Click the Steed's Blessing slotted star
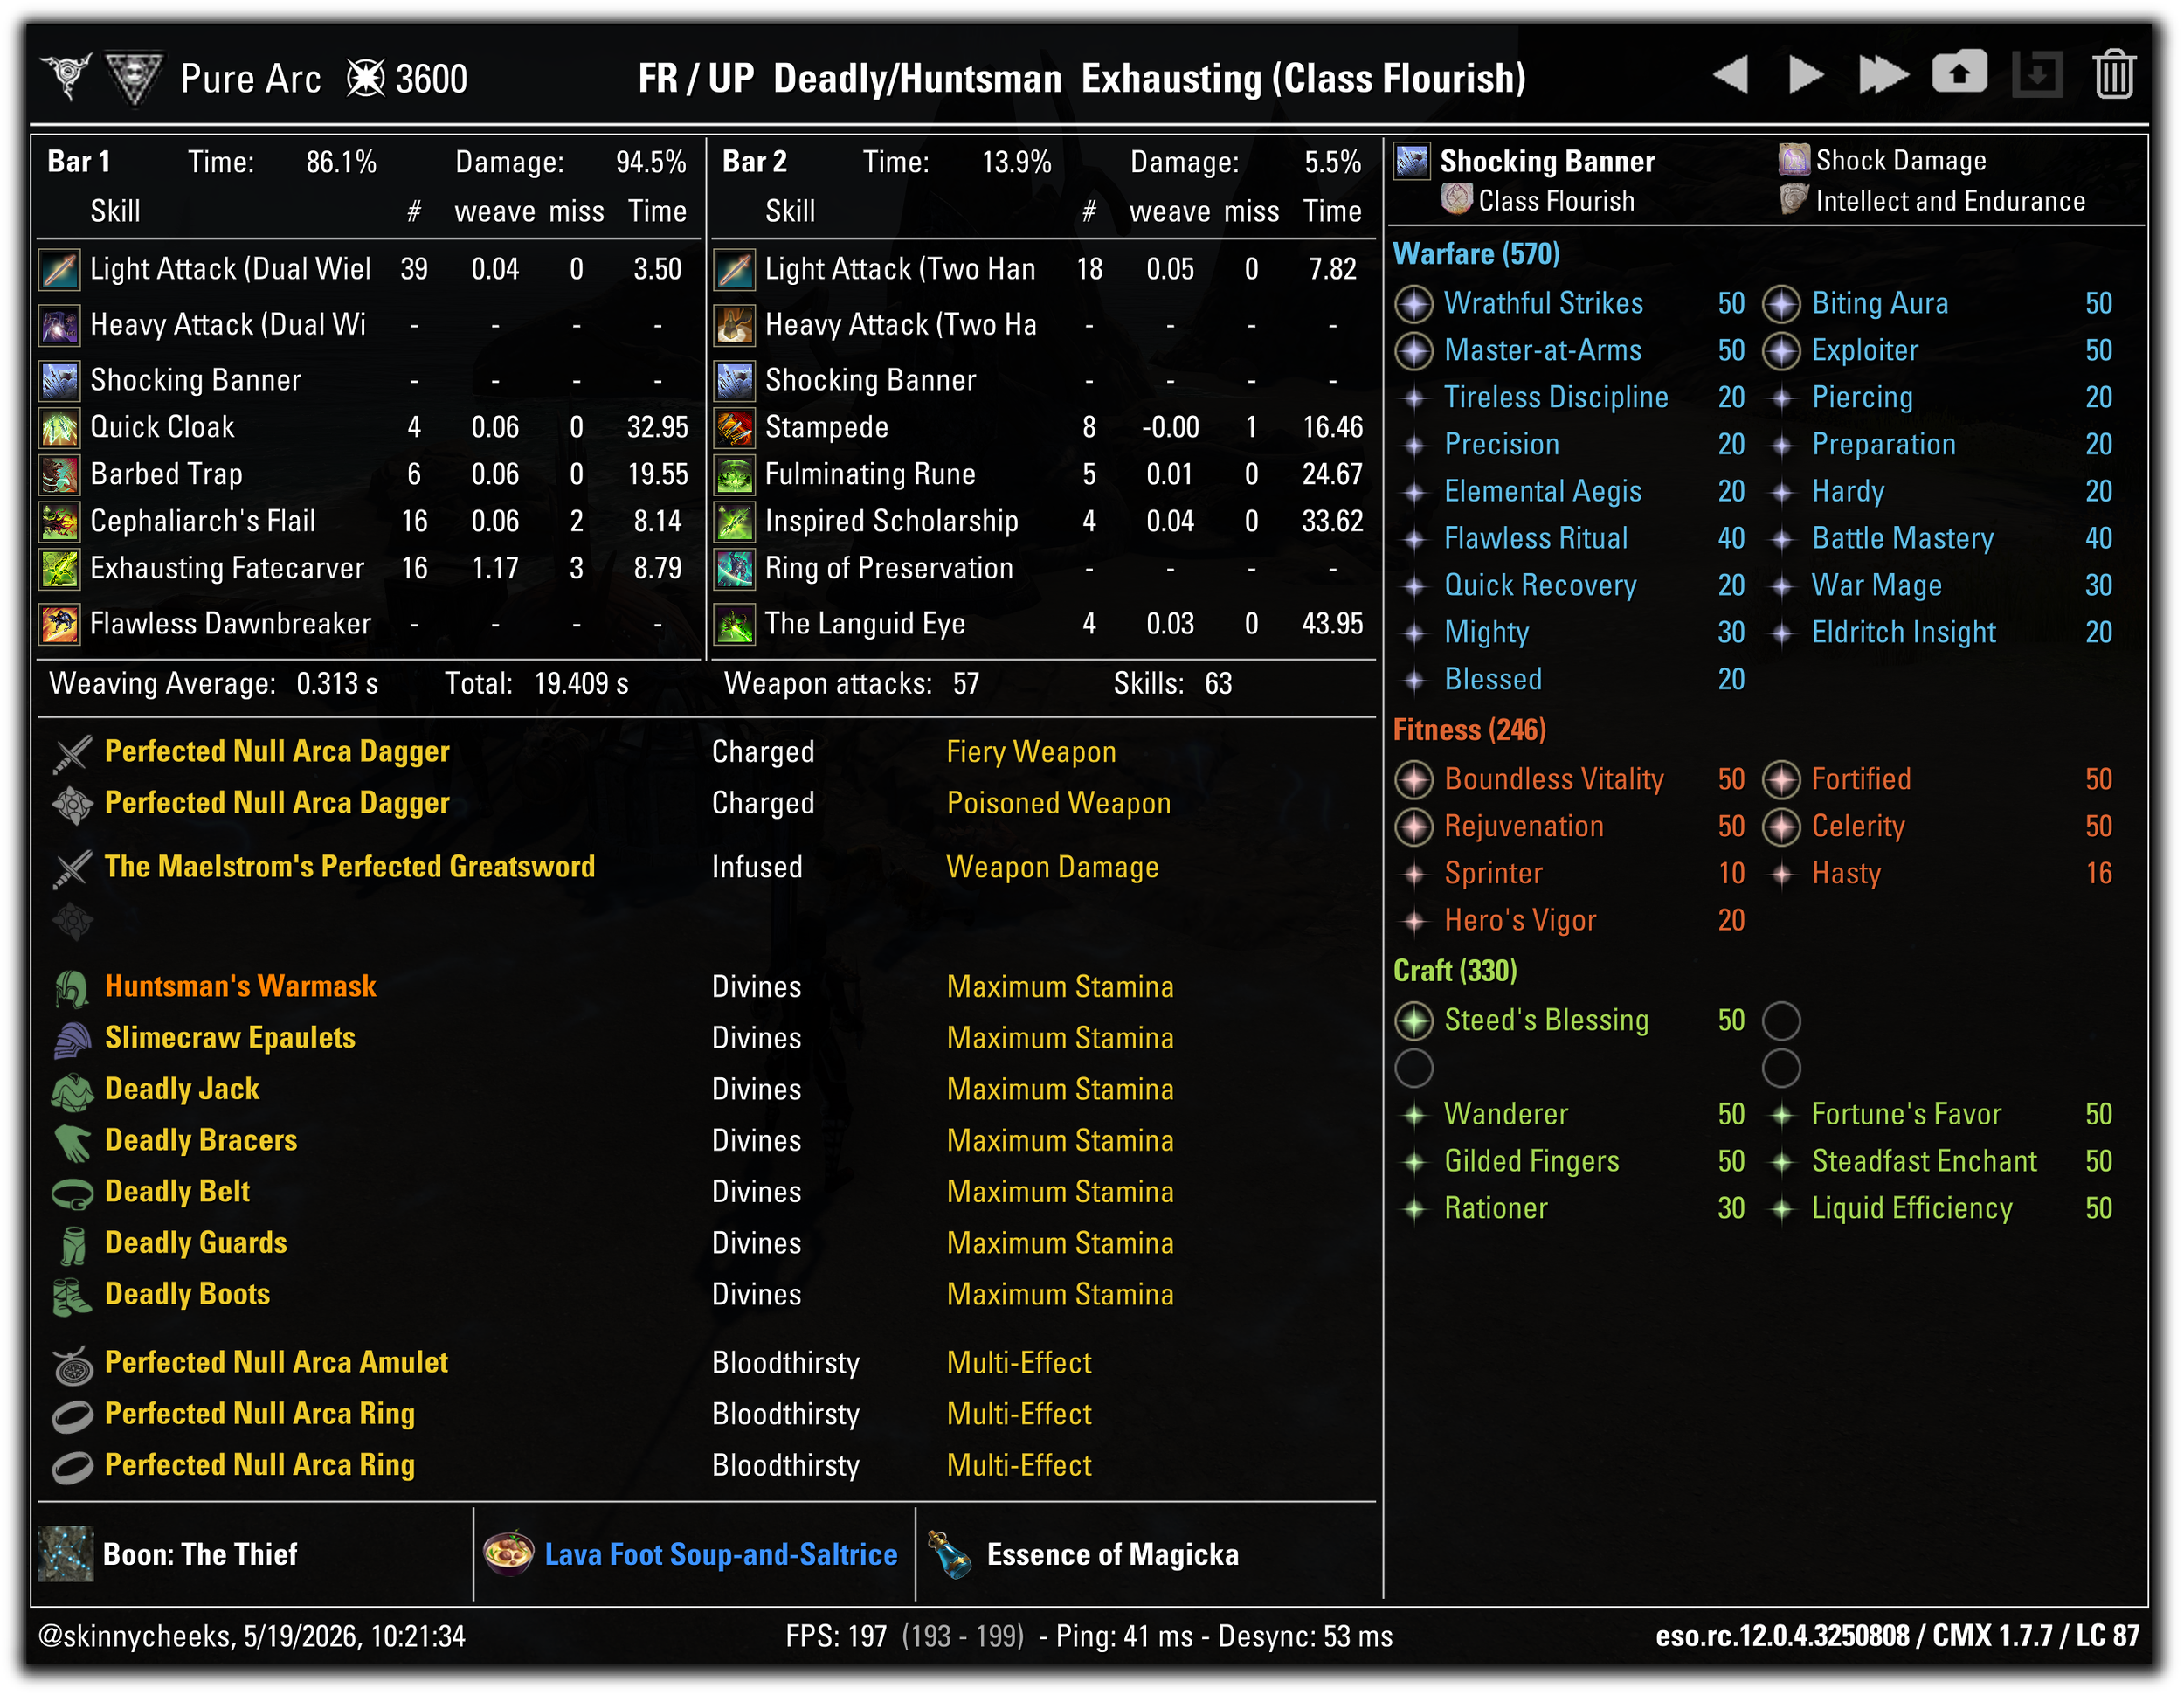 pyautogui.click(x=1414, y=1021)
